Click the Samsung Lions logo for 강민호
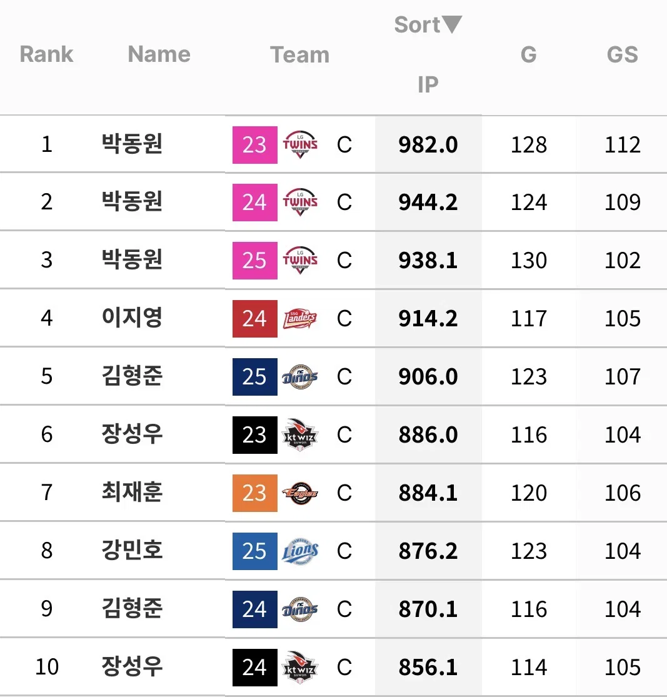 click(x=300, y=551)
